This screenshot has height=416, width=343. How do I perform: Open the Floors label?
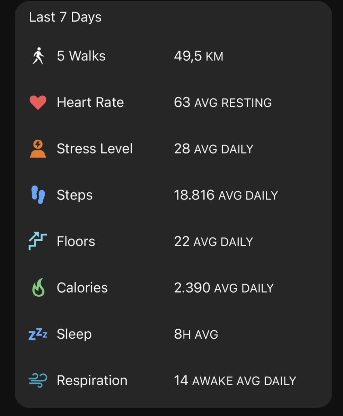(76, 241)
